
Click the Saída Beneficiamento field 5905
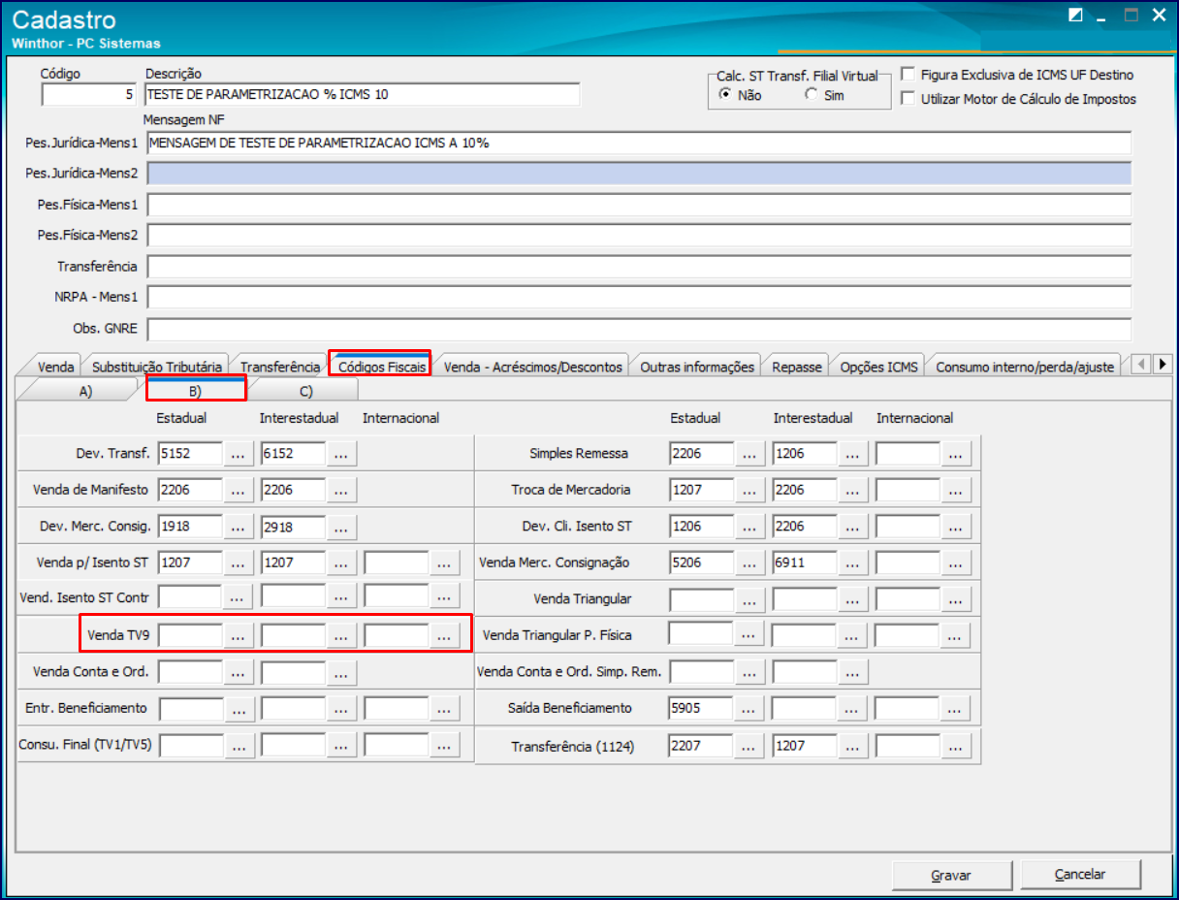702,708
